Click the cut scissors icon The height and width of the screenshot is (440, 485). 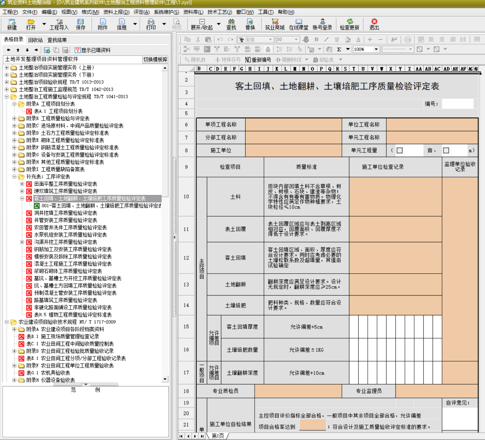(198, 39)
